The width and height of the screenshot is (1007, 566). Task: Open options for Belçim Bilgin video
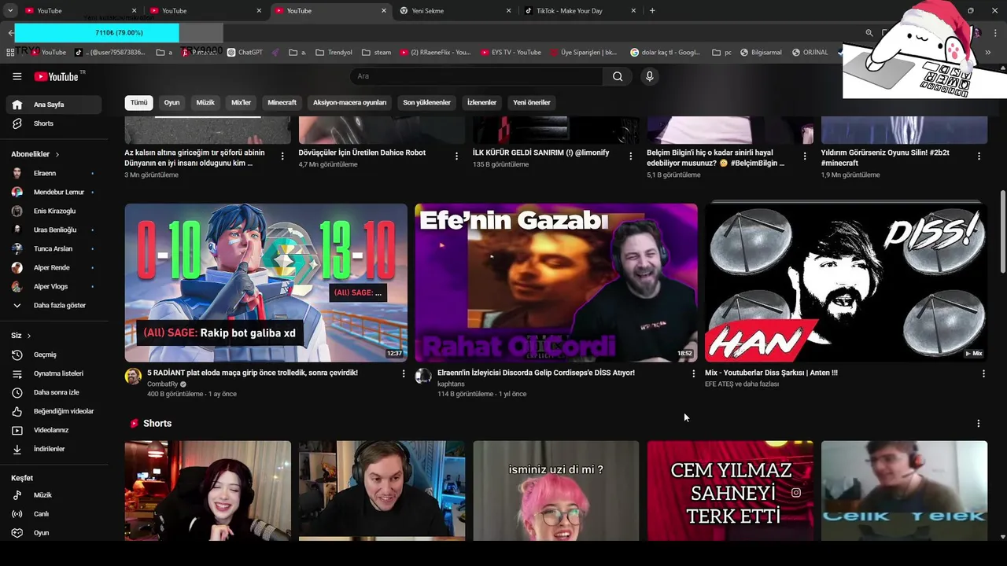804,156
